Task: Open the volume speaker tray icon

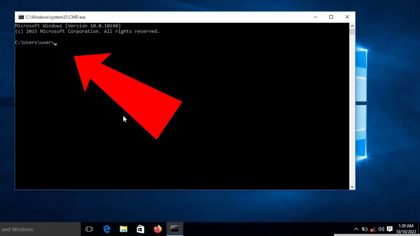Action: point(381,229)
